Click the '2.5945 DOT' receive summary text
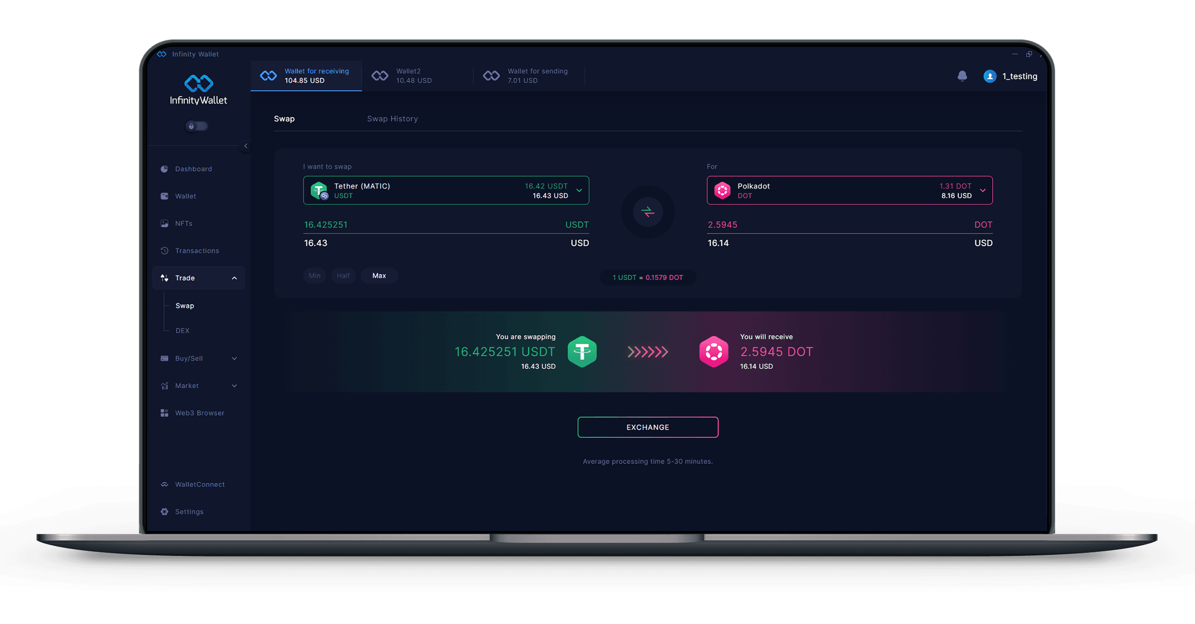Viewport: 1195px width, 624px height. click(x=776, y=352)
